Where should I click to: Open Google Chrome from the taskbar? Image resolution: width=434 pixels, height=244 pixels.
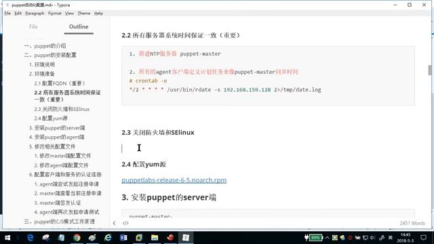tap(77, 238)
